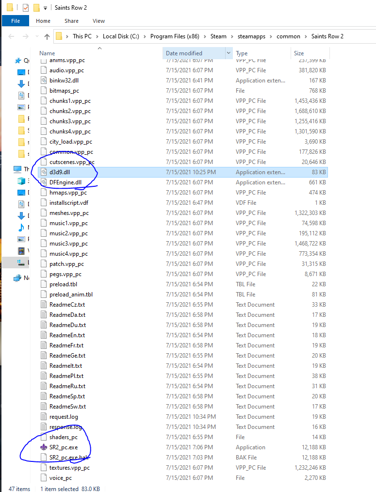Click the 3D Objects cube icon in sidebar
The height and width of the screenshot is (492, 376).
21,180
